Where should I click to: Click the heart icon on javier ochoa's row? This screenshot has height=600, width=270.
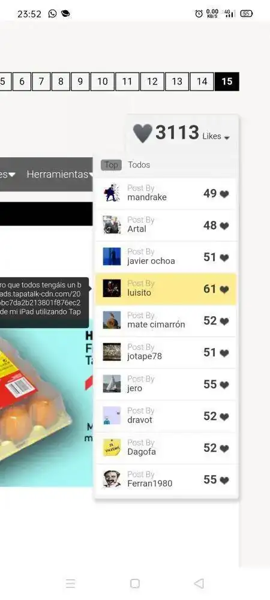pos(224,257)
